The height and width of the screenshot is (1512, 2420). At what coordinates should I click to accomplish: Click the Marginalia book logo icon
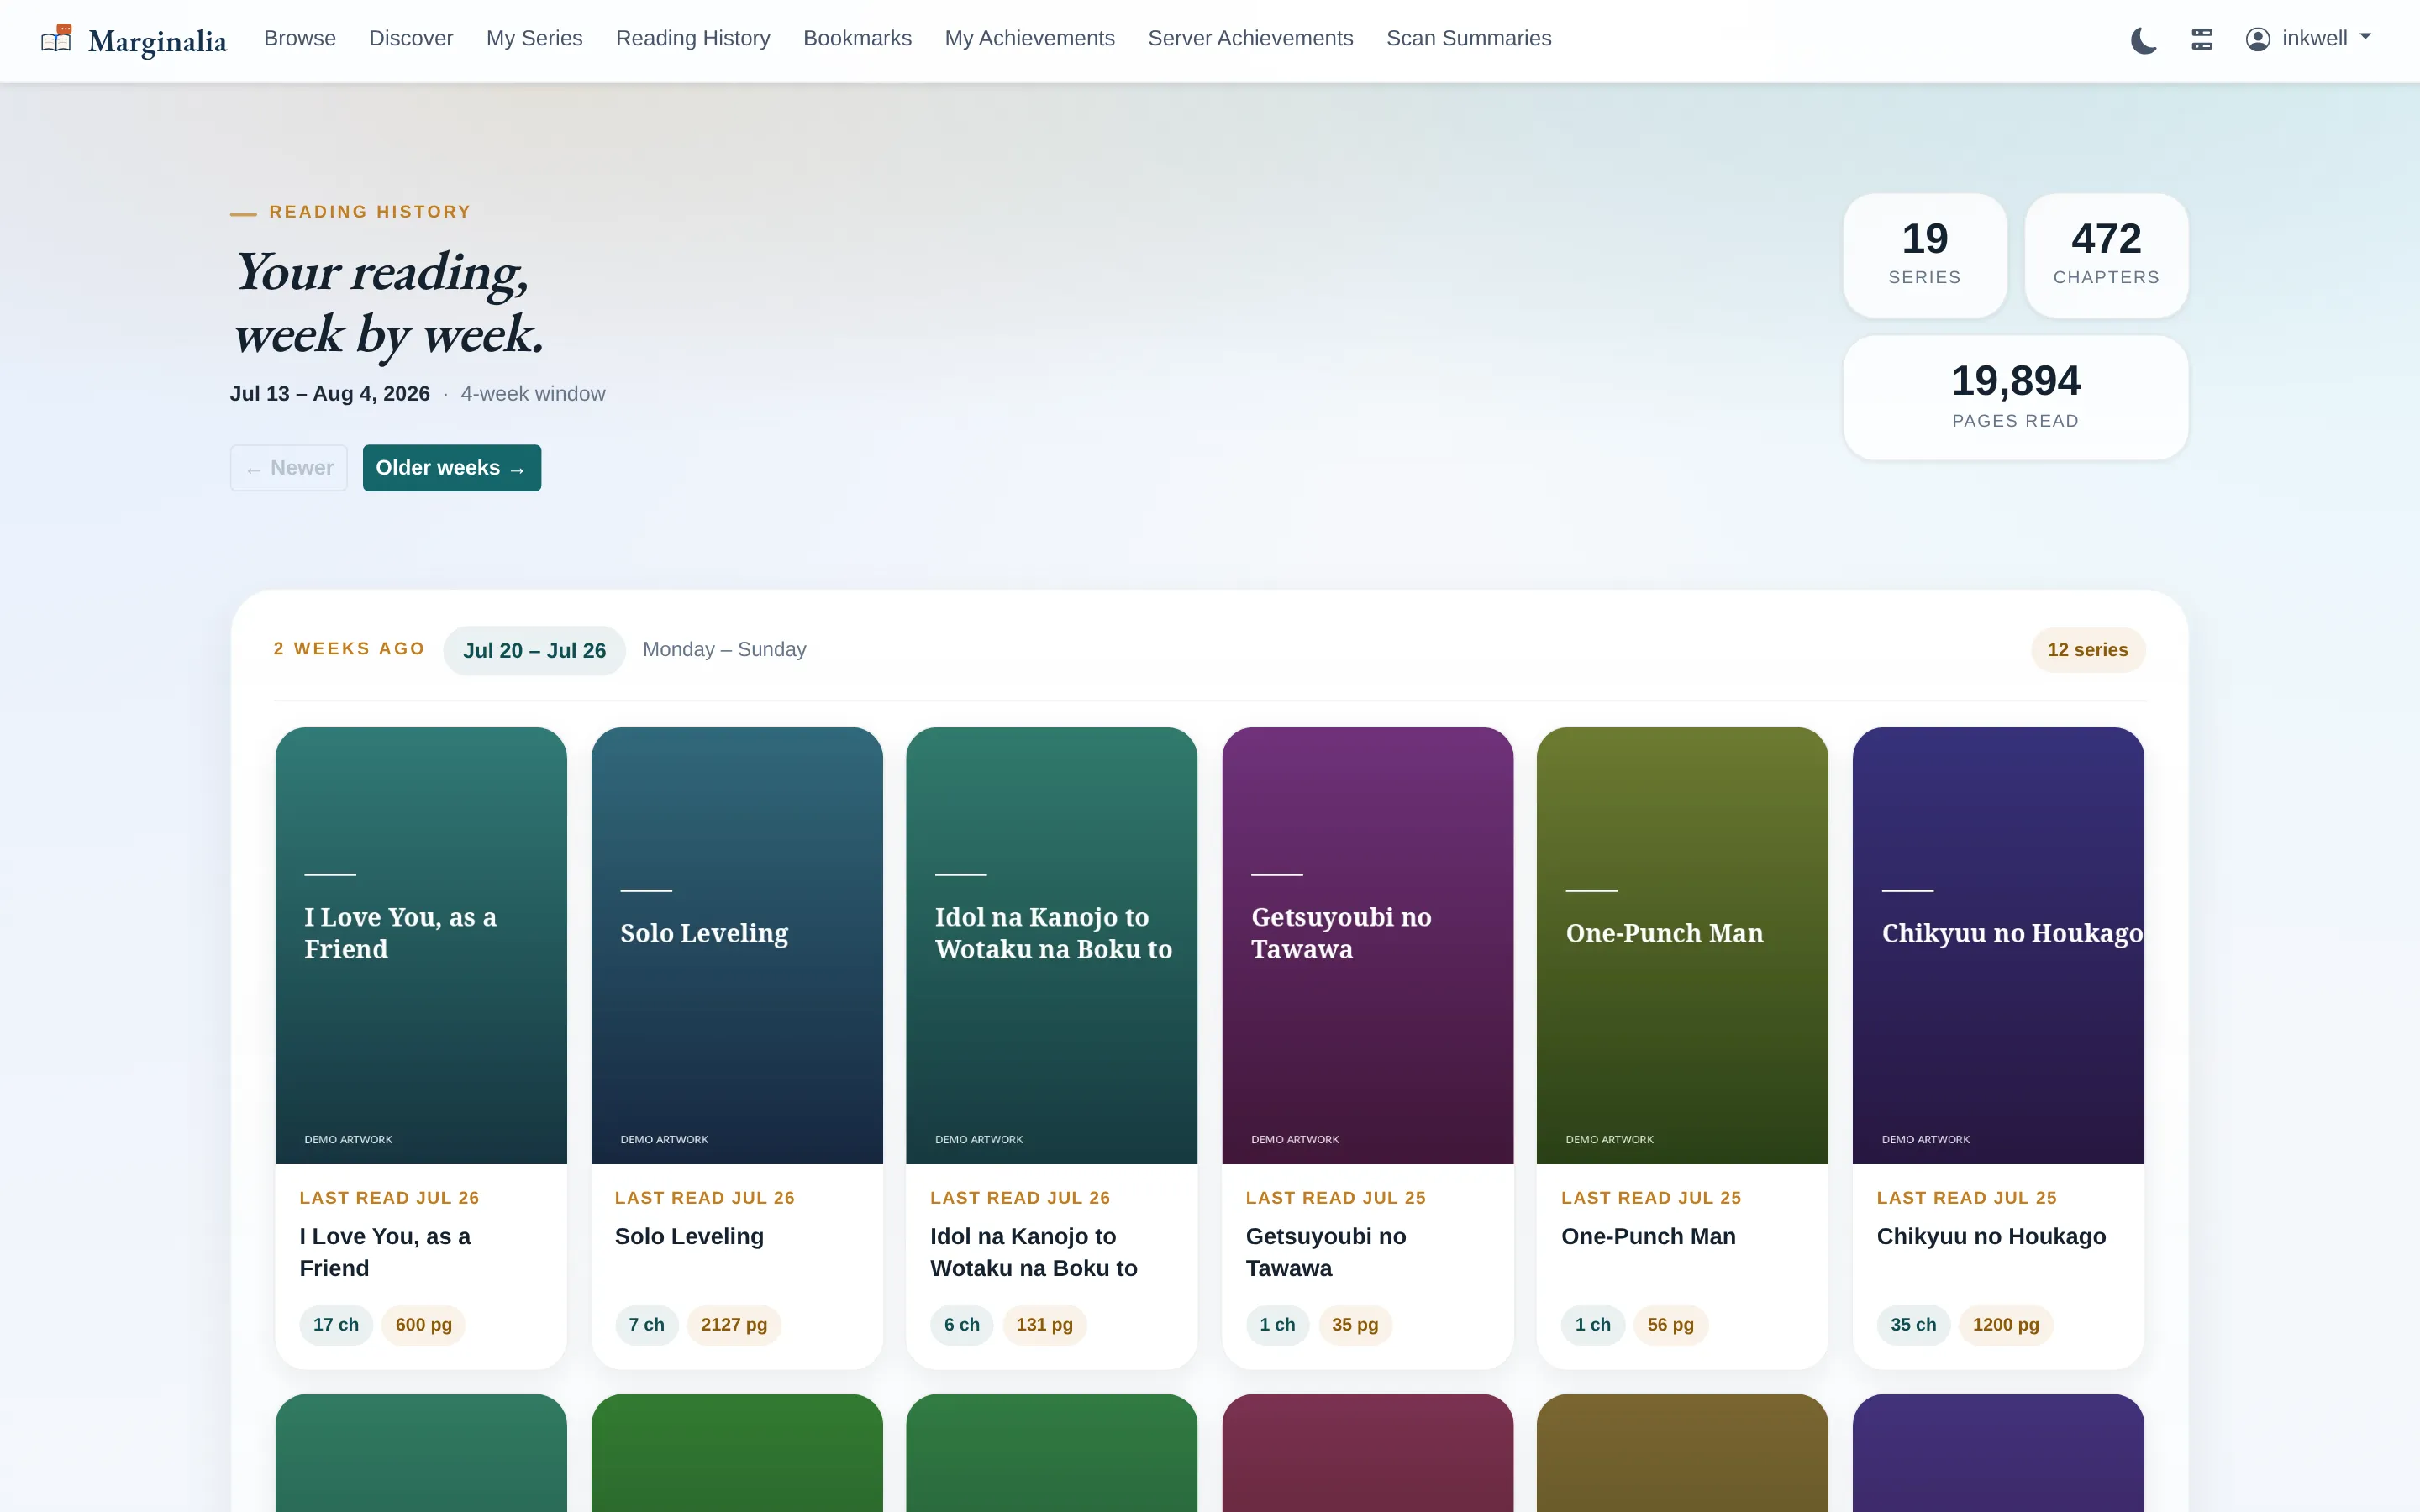[x=56, y=39]
